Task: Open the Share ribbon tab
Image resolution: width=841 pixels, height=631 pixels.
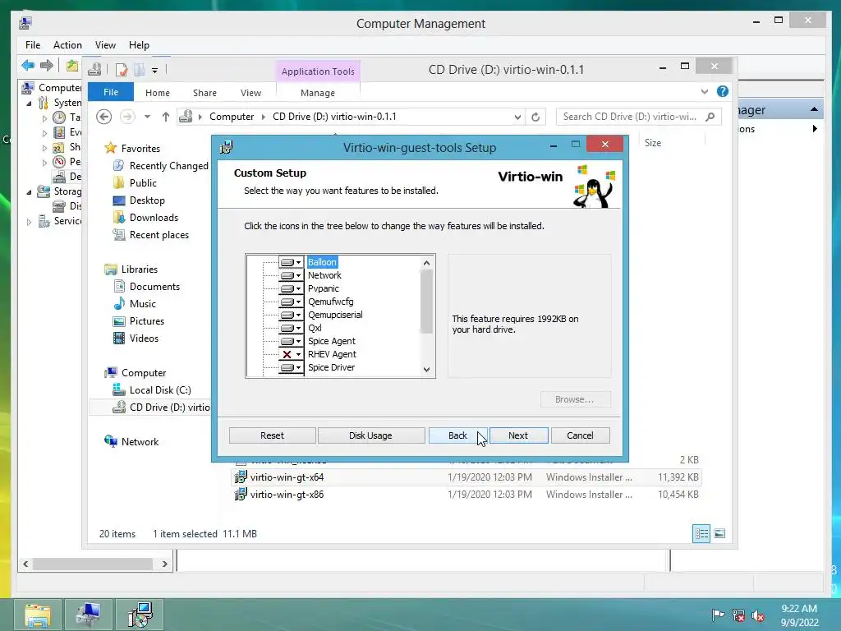Action: [x=205, y=93]
